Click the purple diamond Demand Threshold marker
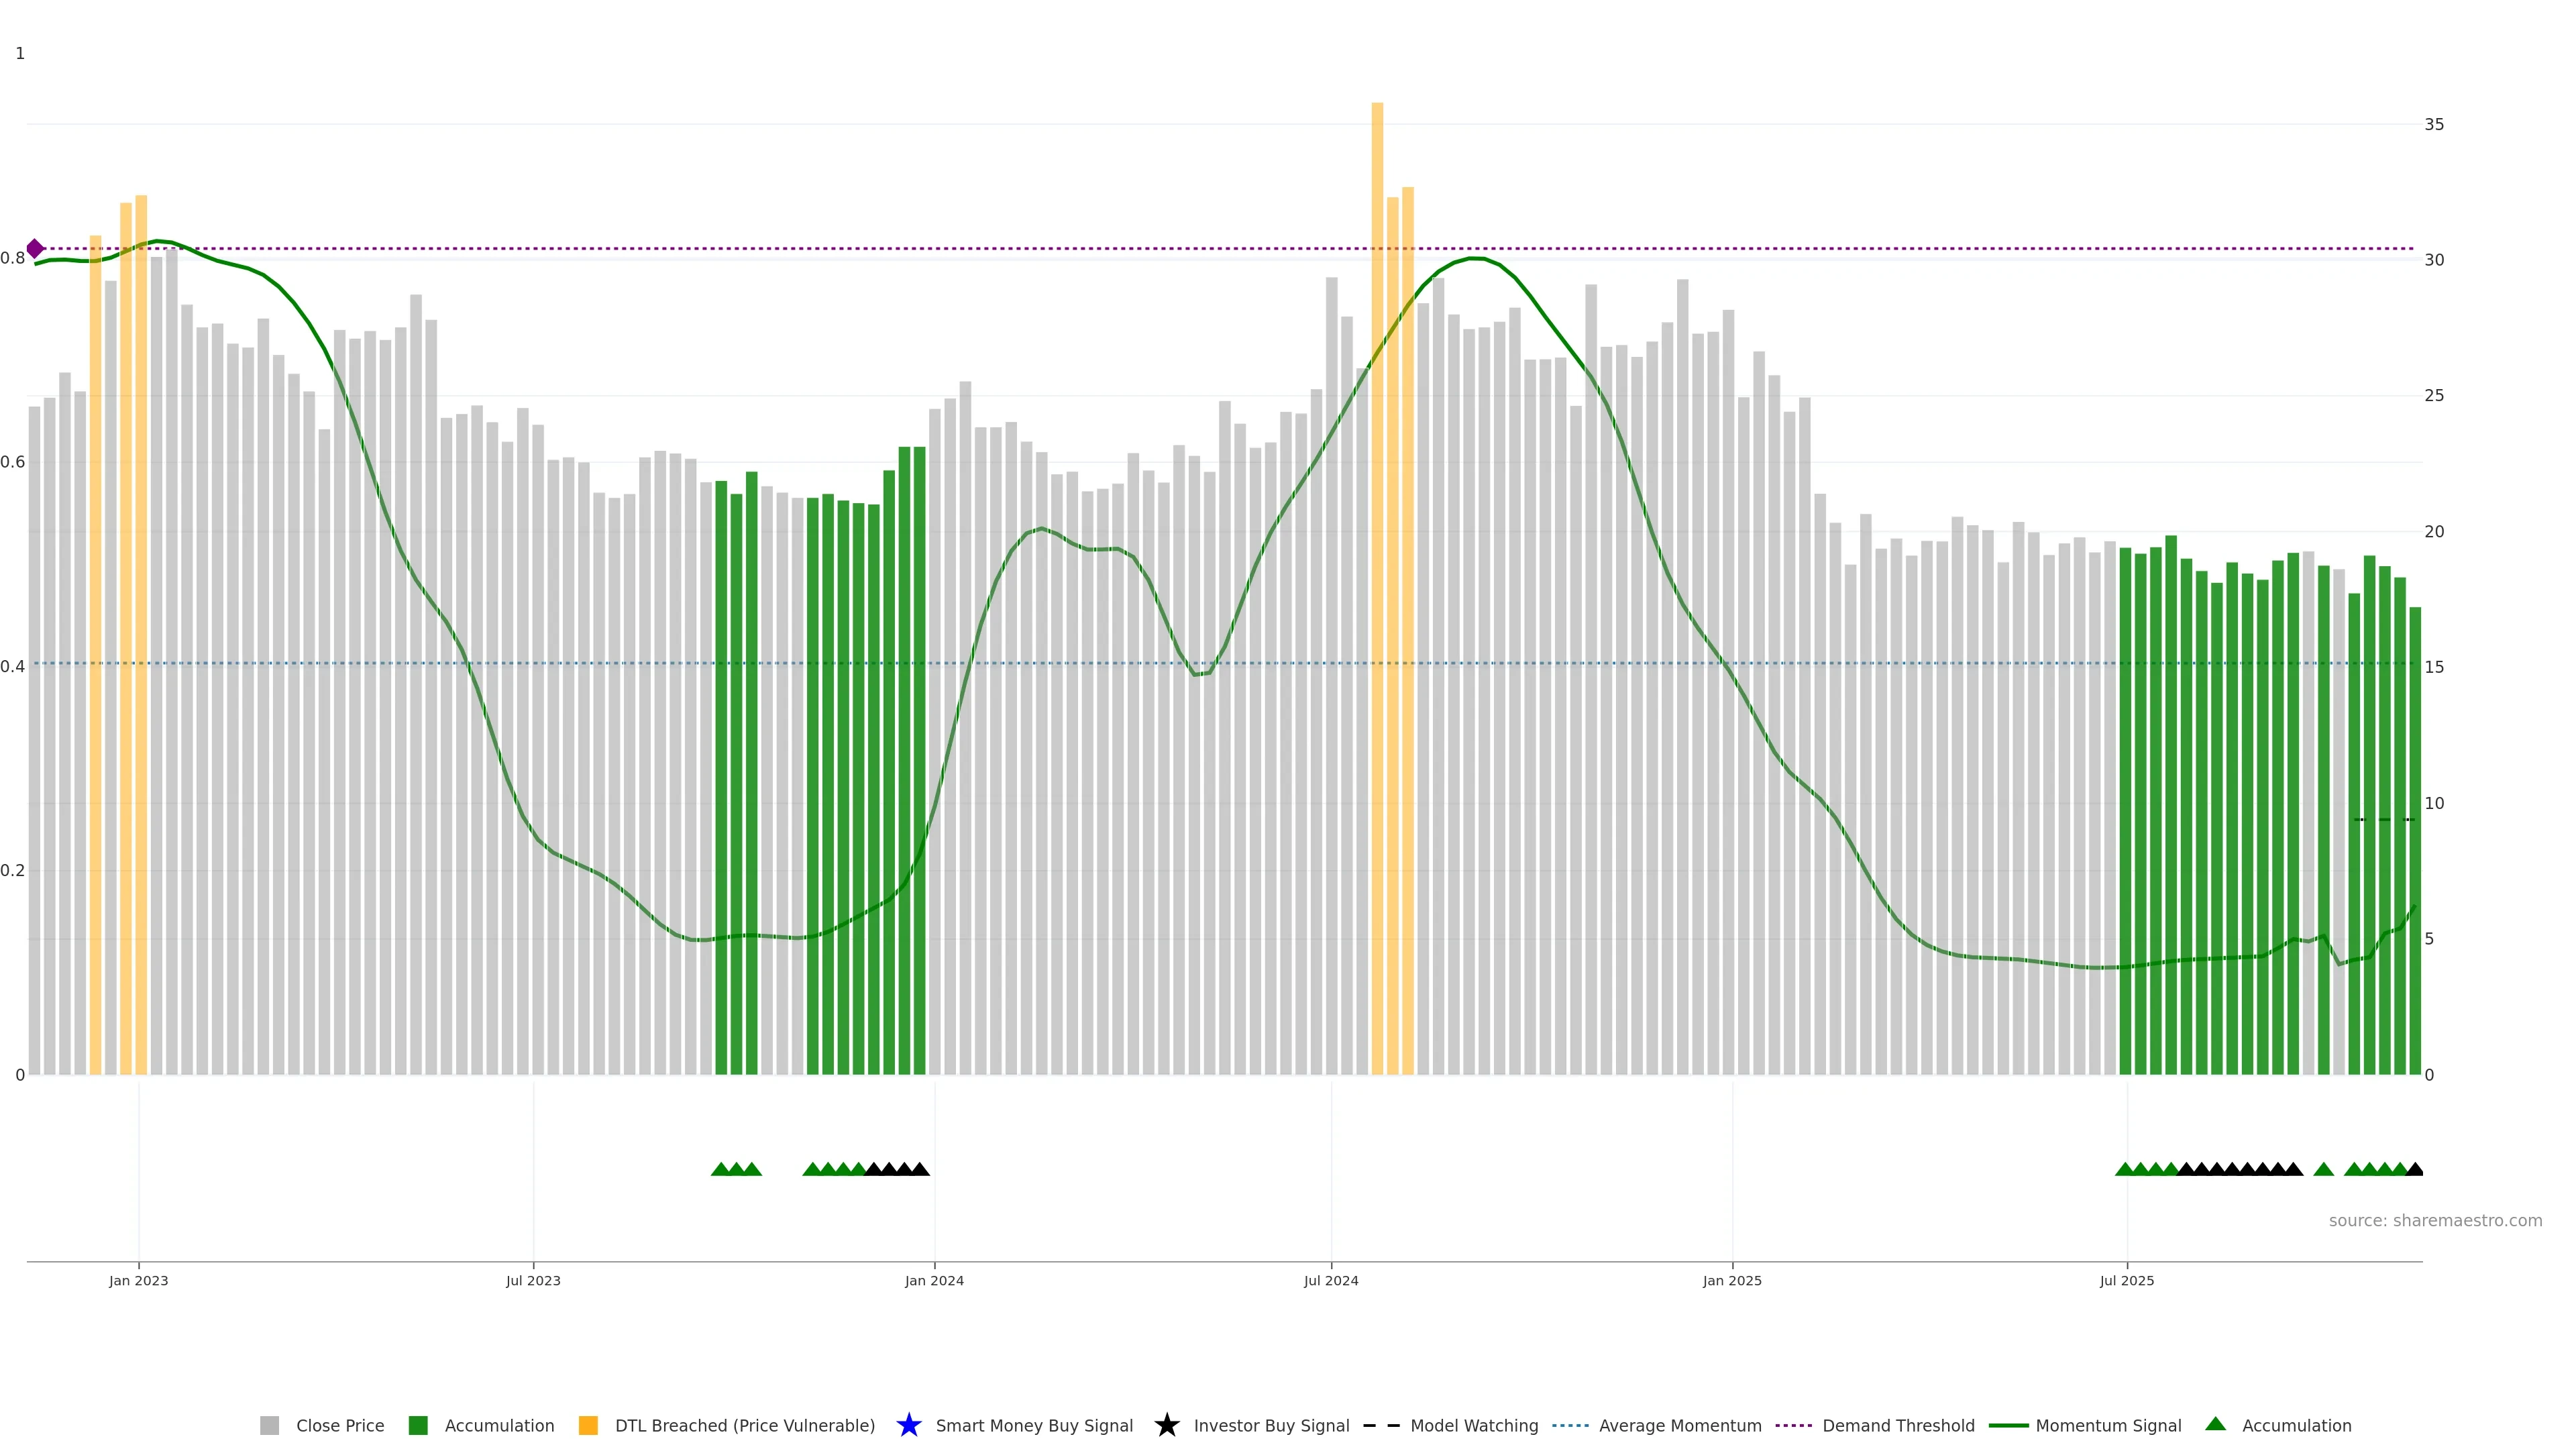2576x1449 pixels. 35,249
